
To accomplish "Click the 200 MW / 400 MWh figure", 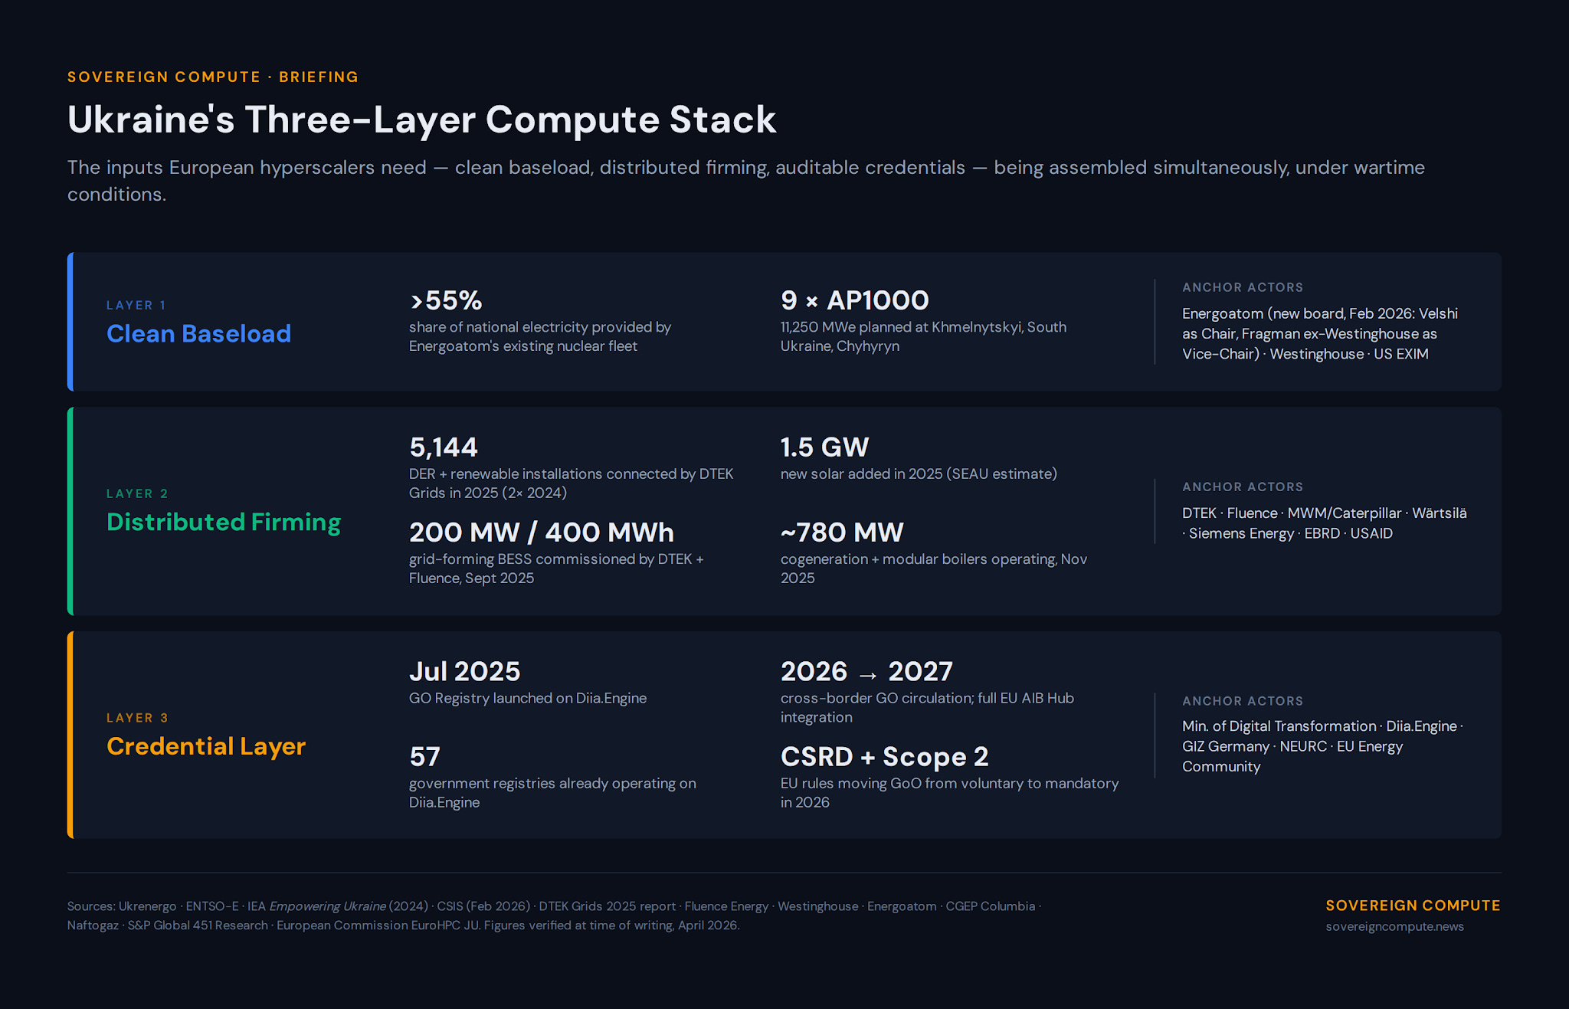I will pyautogui.click(x=541, y=532).
